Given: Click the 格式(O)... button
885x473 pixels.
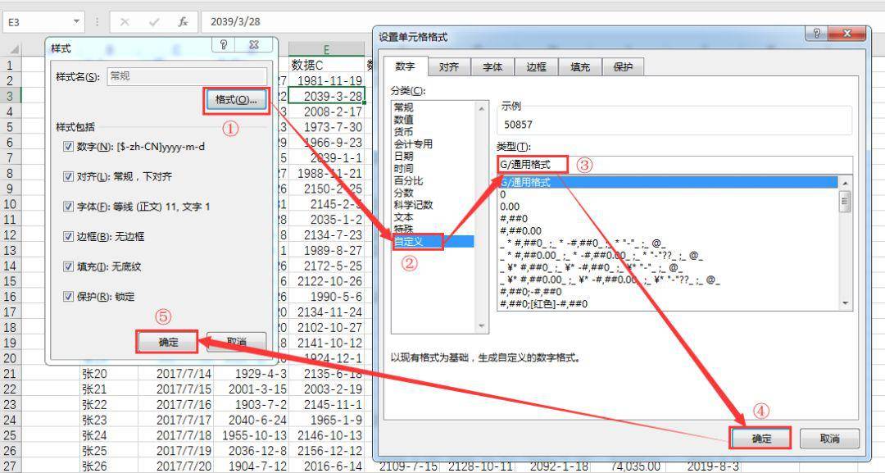Looking at the screenshot, I should click(236, 100).
